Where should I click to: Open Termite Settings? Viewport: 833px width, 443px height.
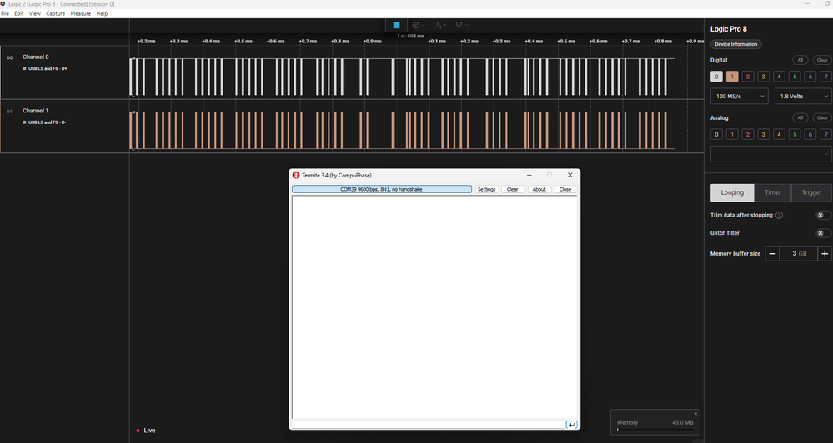[x=486, y=189]
